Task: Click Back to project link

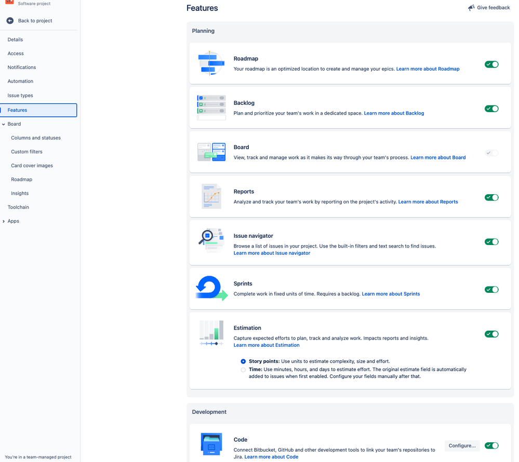Action: tap(35, 20)
